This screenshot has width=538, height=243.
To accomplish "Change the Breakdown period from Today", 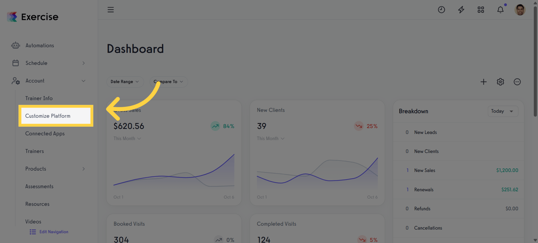I will click(503, 111).
